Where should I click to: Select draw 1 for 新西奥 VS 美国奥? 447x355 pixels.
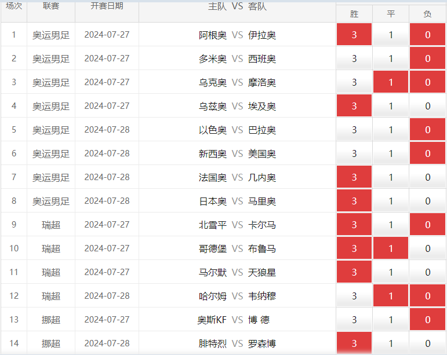point(391,153)
